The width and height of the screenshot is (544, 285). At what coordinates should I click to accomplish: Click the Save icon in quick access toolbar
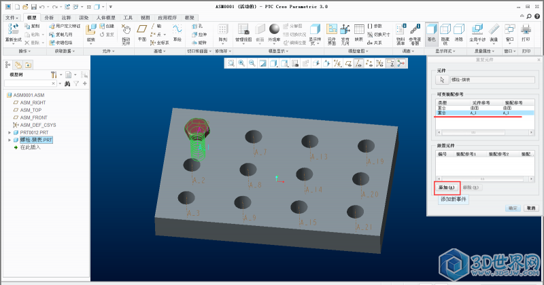pyautogui.click(x=33, y=7)
